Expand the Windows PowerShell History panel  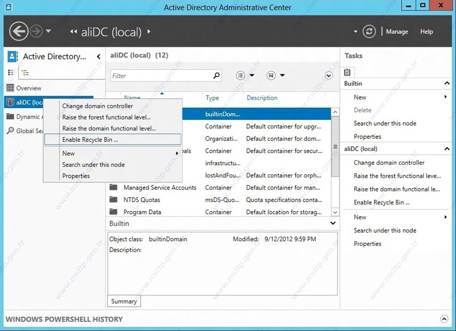pyautogui.click(x=444, y=319)
